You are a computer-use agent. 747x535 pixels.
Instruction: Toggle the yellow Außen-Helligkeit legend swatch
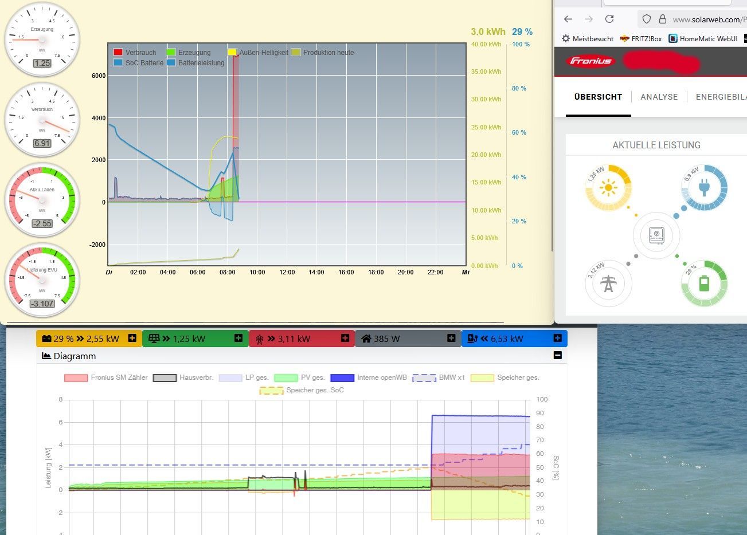coord(232,52)
